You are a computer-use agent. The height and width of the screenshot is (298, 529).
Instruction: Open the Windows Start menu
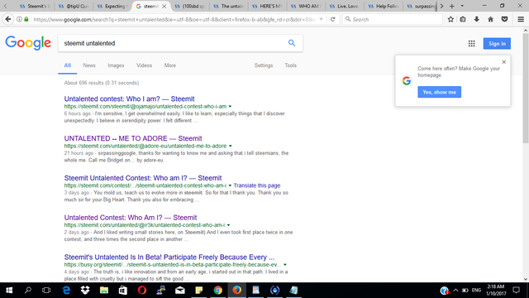pyautogui.click(x=9, y=291)
